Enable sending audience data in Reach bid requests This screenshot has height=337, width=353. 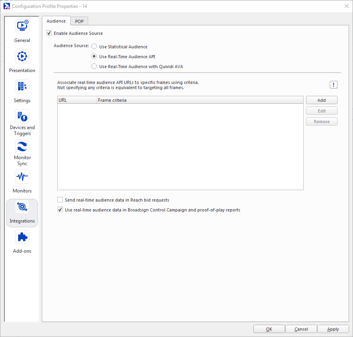point(60,200)
